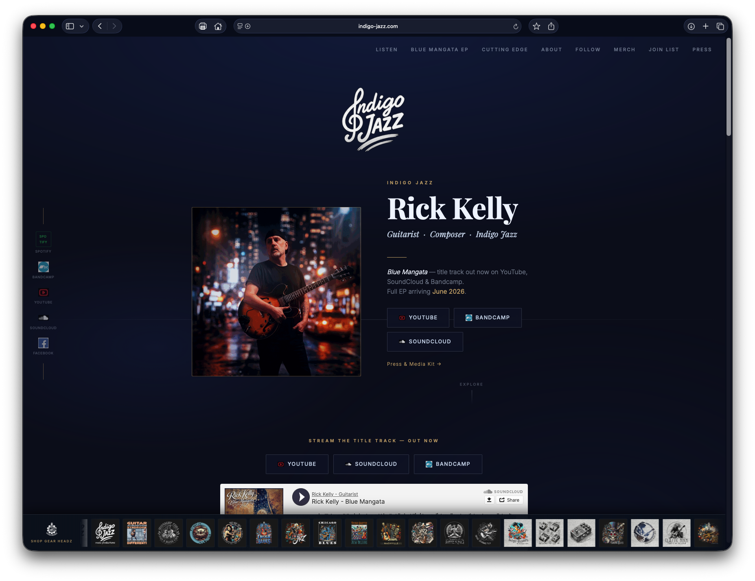This screenshot has width=755, height=581.
Task: Open the ABOUT nav item
Action: [551, 50]
